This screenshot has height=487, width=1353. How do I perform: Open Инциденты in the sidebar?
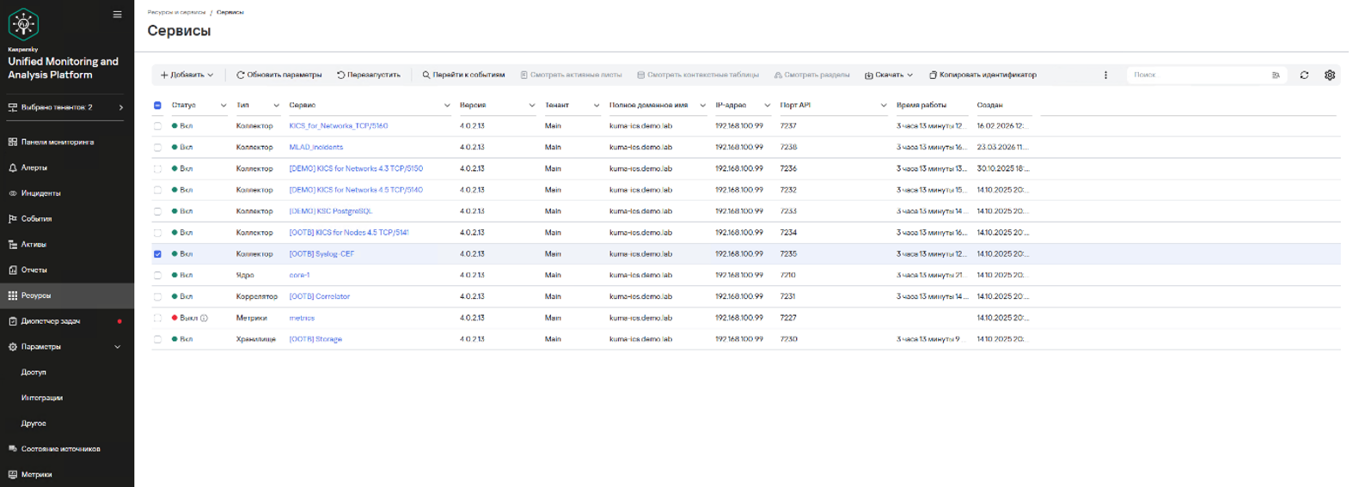pyautogui.click(x=40, y=193)
